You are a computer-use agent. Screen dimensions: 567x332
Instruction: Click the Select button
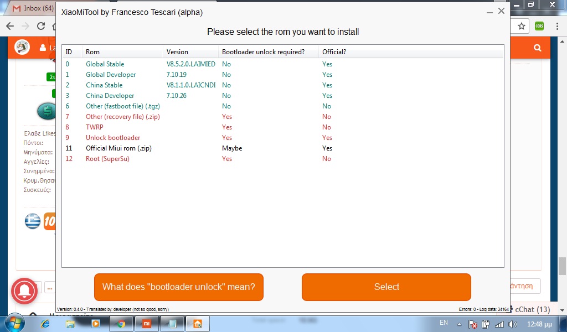point(386,287)
